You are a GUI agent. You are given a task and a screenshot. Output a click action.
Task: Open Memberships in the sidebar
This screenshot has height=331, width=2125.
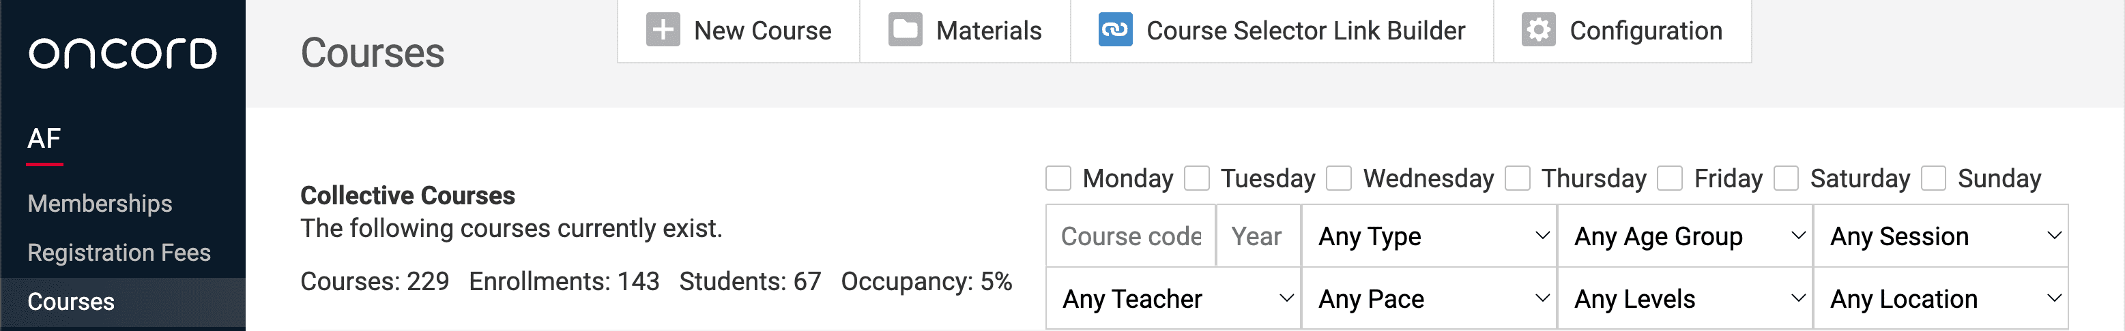coord(100,204)
